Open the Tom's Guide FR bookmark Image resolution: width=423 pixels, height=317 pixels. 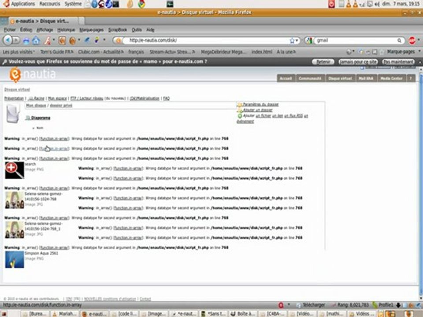pyautogui.click(x=57, y=52)
